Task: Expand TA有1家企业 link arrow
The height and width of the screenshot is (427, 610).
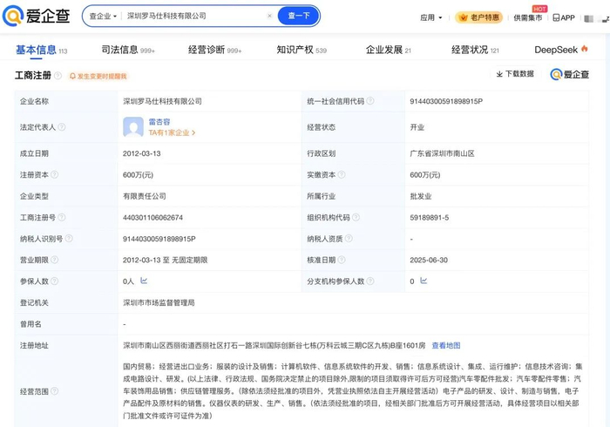Action: coord(193,133)
